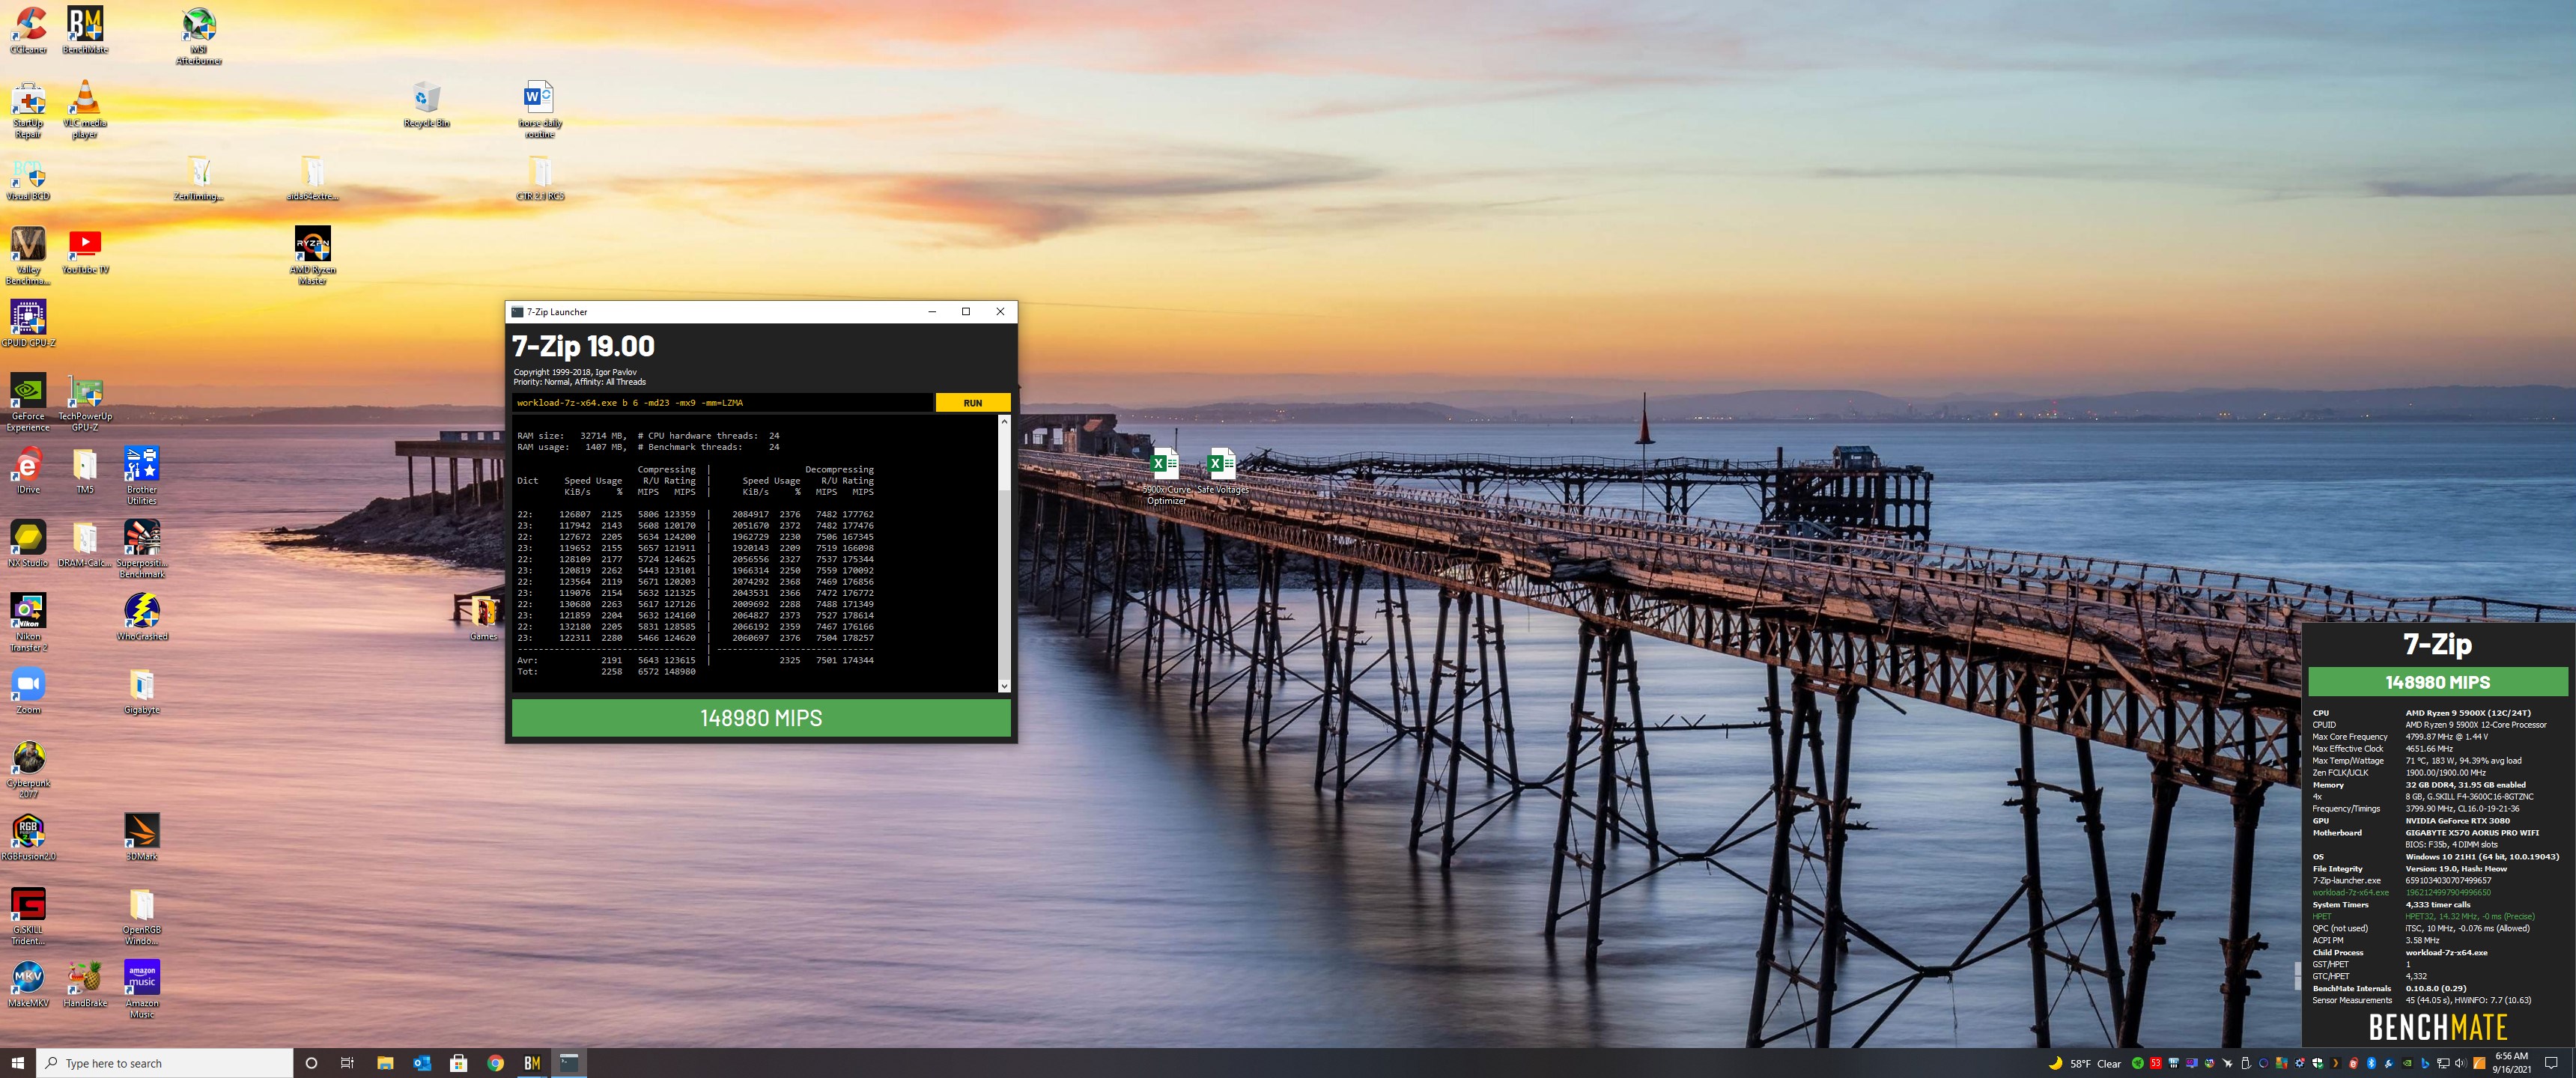Click the taskbar search box

coord(165,1063)
